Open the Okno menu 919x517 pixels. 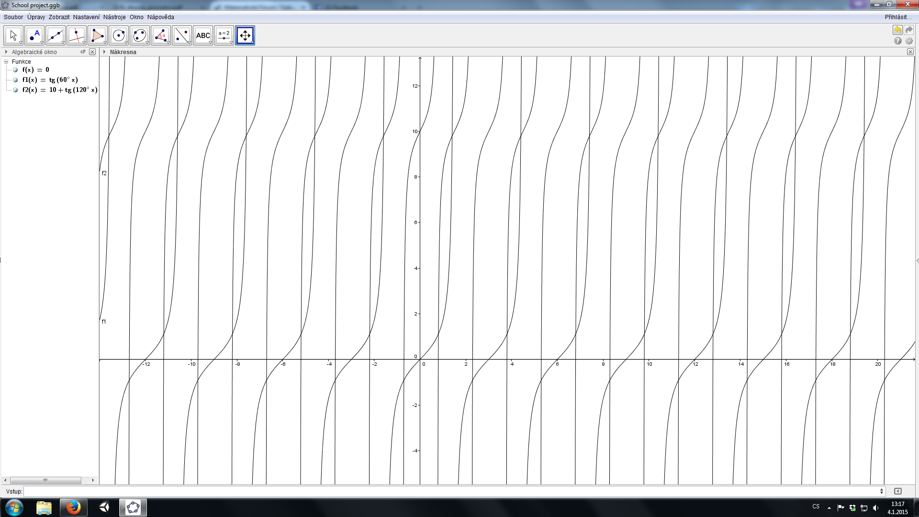point(136,17)
